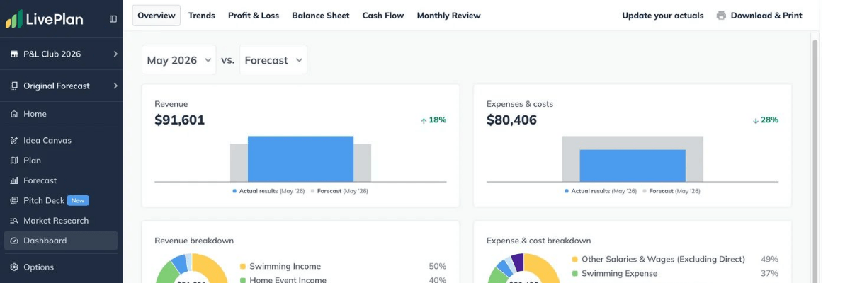Click the Expense & cost breakdown heading

[538, 241]
